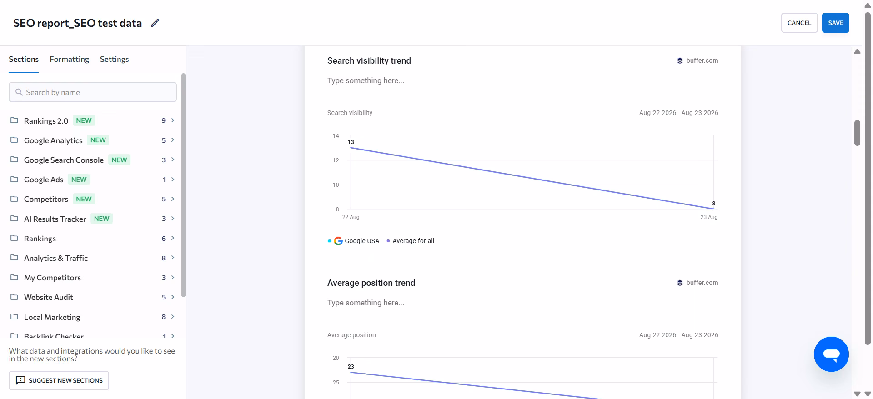Toggle Average for all legend series

tap(411, 241)
